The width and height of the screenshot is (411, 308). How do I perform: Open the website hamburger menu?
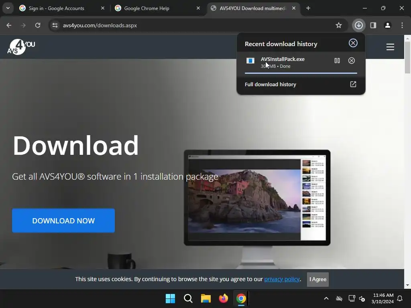point(390,47)
